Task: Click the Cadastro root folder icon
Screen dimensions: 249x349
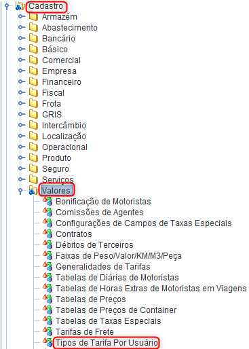Action: [x=20, y=6]
